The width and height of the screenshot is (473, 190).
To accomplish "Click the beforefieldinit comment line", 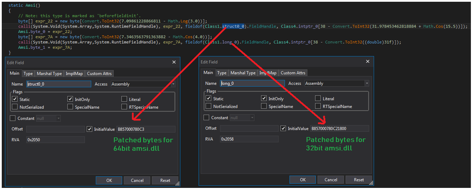I will pos(79,16).
